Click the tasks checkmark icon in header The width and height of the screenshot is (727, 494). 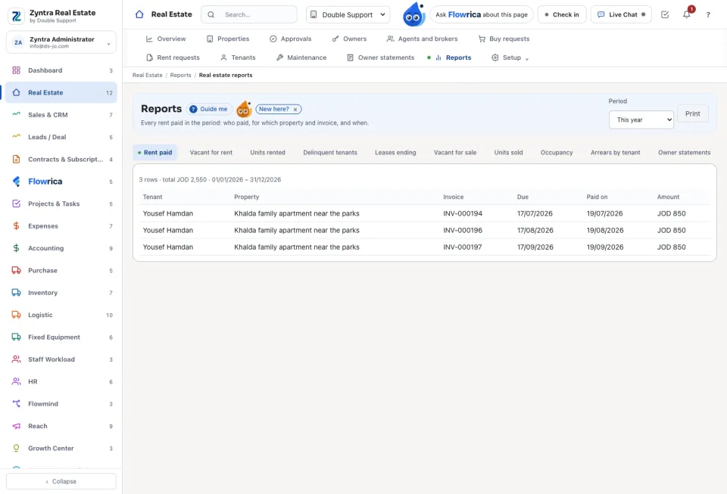coord(665,15)
